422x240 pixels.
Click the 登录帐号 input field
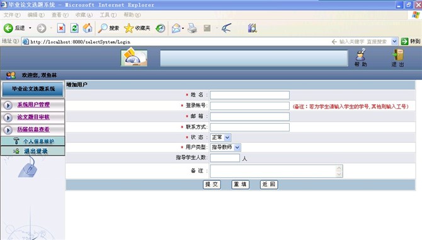pyautogui.click(x=249, y=106)
